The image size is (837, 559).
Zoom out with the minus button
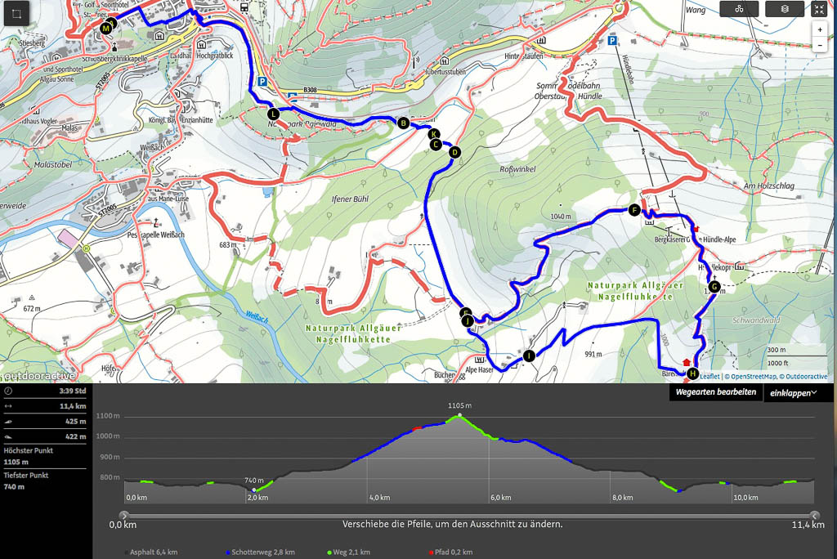tap(820, 45)
